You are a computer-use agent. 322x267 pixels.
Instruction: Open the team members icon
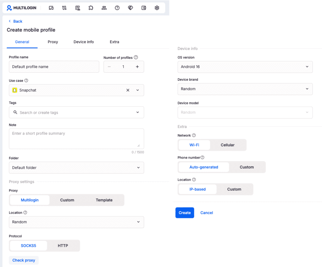[x=104, y=8]
